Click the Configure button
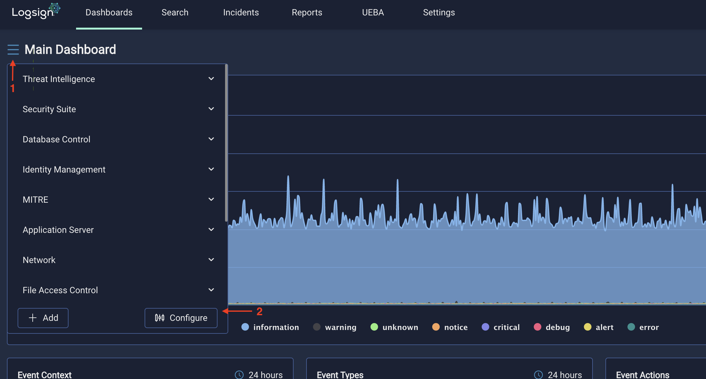This screenshot has height=379, width=706. coord(181,318)
